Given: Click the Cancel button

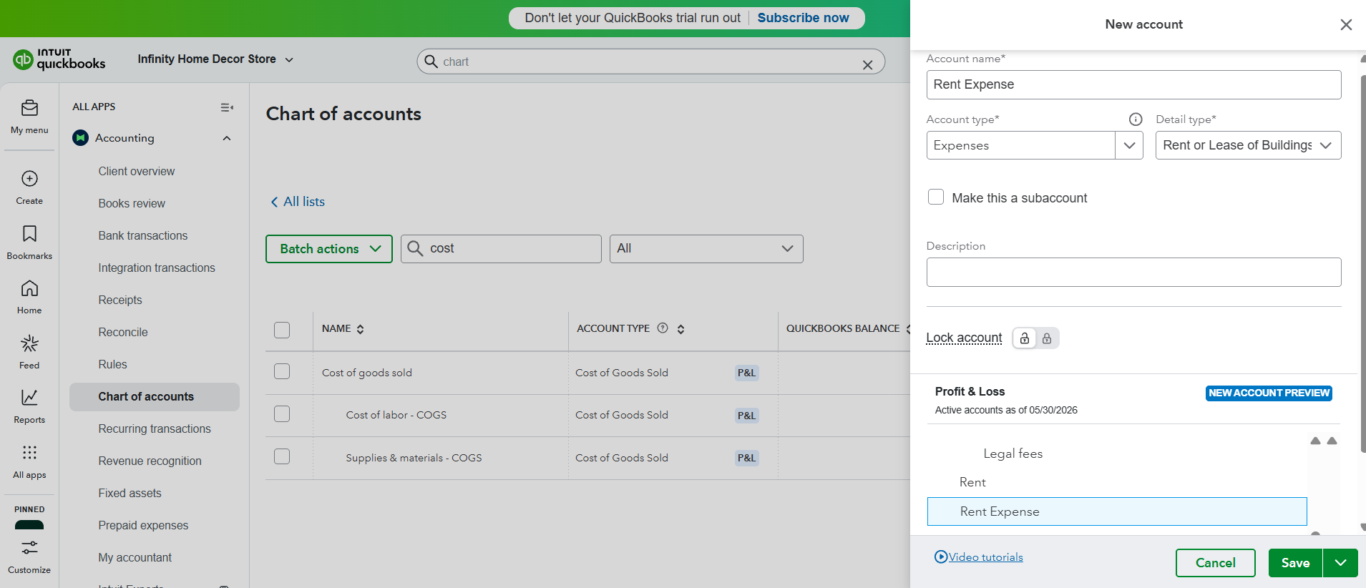Looking at the screenshot, I should click(x=1215, y=563).
